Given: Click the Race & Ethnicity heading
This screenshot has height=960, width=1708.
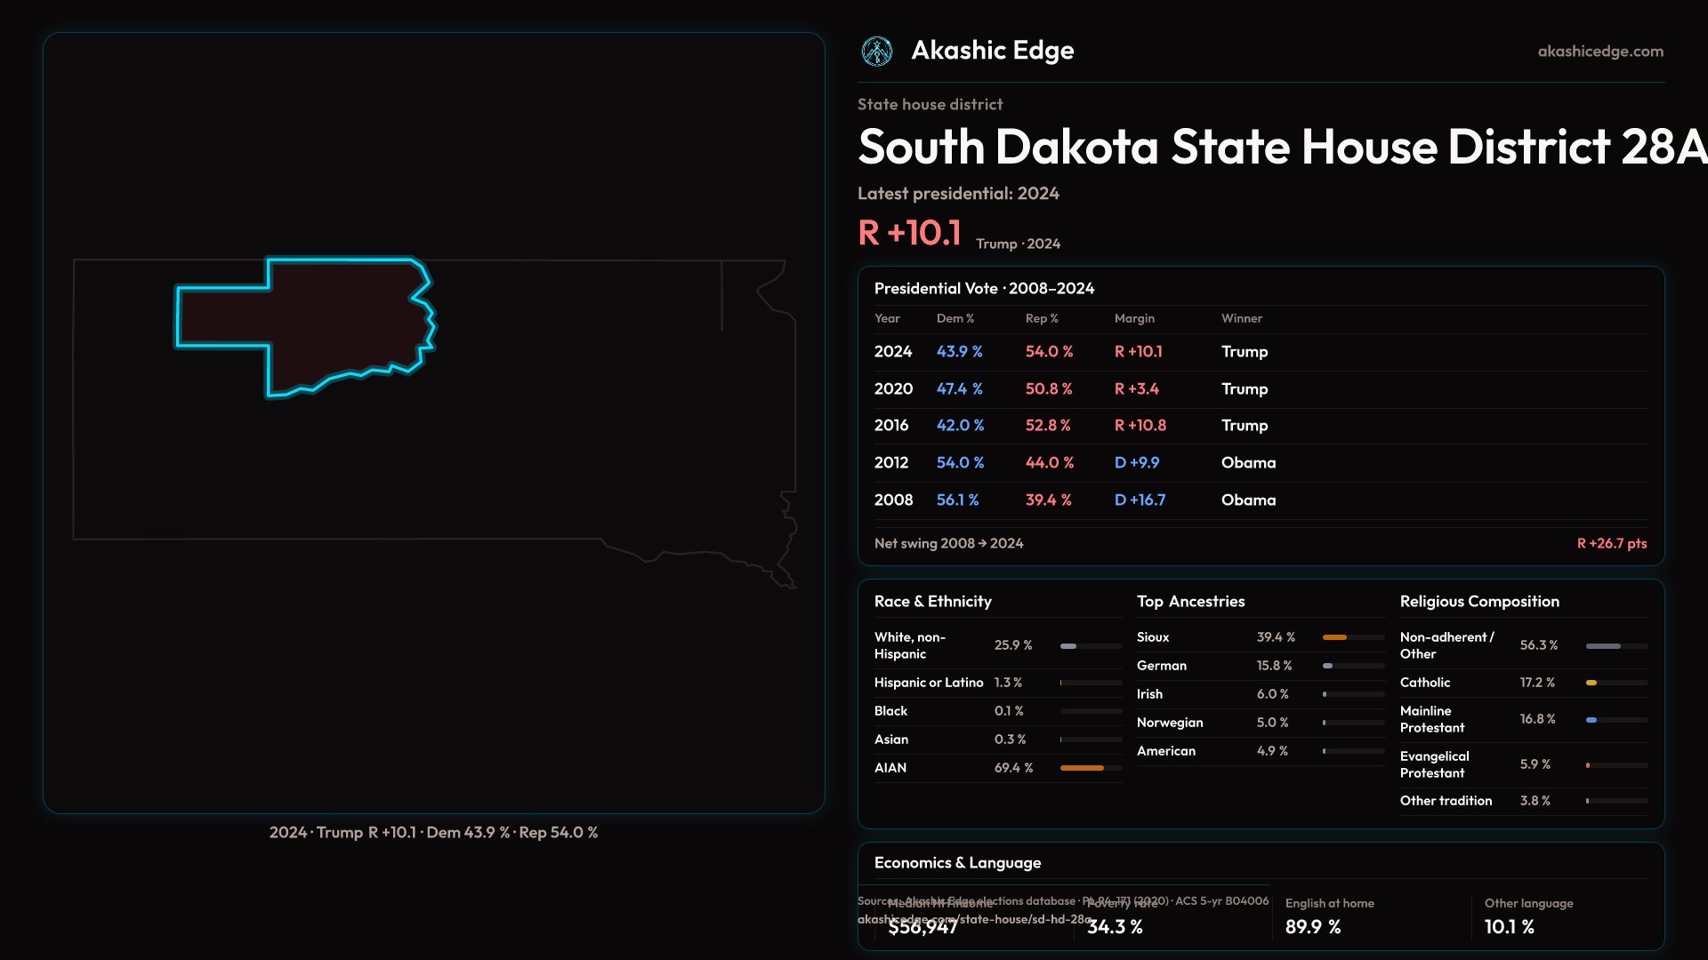Looking at the screenshot, I should pos(932,602).
